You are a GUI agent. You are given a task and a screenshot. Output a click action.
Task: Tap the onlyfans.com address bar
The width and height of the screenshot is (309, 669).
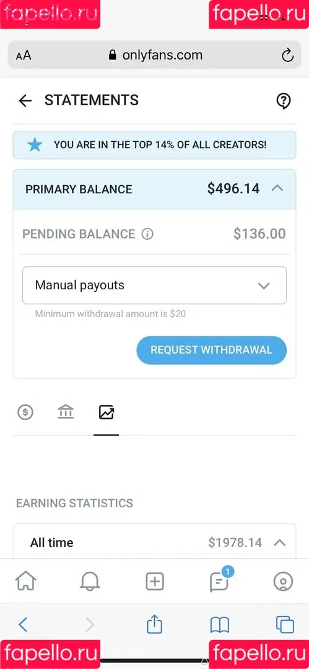[x=155, y=55]
